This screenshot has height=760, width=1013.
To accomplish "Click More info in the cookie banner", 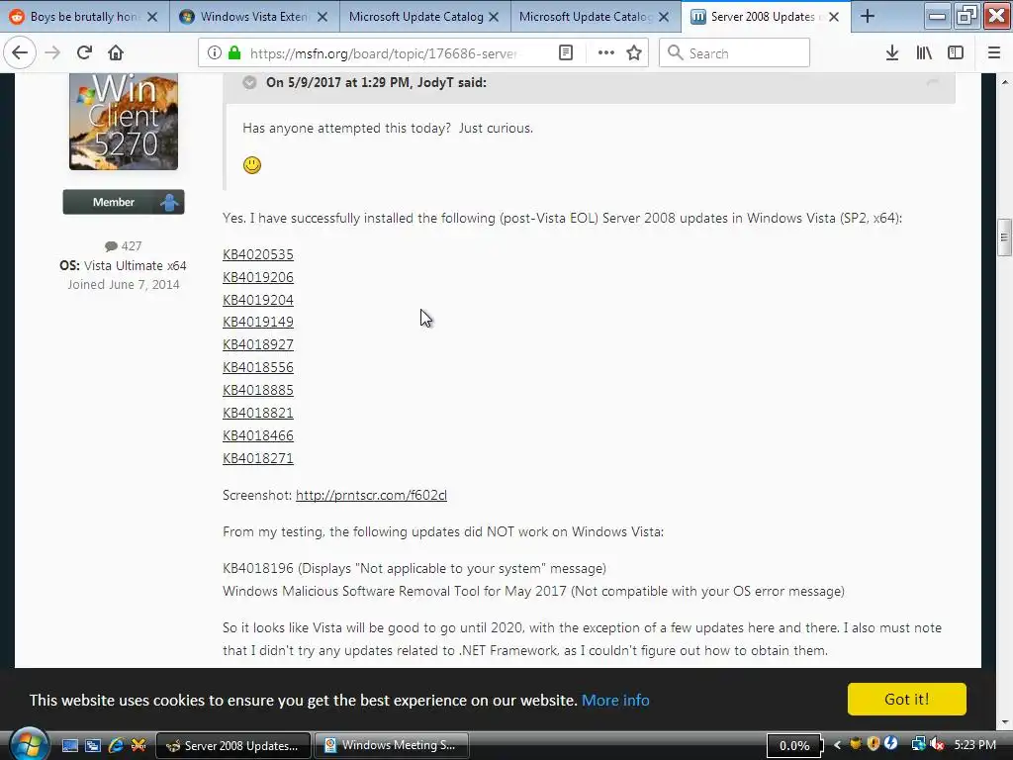I will (615, 700).
